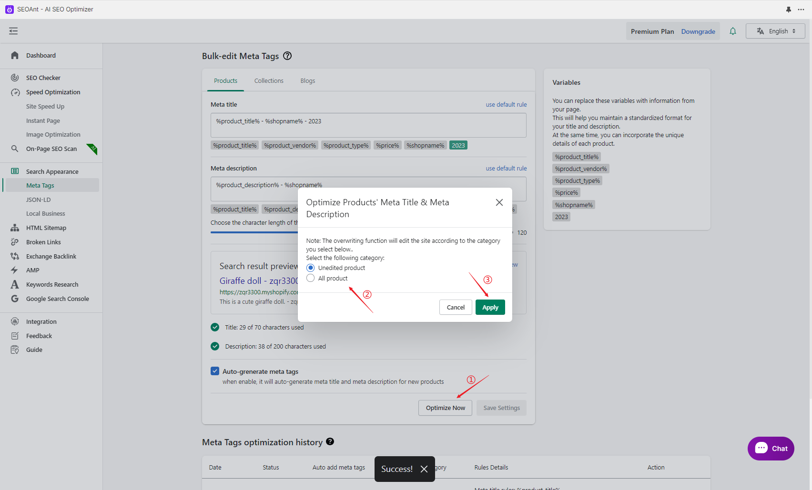Click the Action column header
The width and height of the screenshot is (812, 490).
click(x=656, y=467)
